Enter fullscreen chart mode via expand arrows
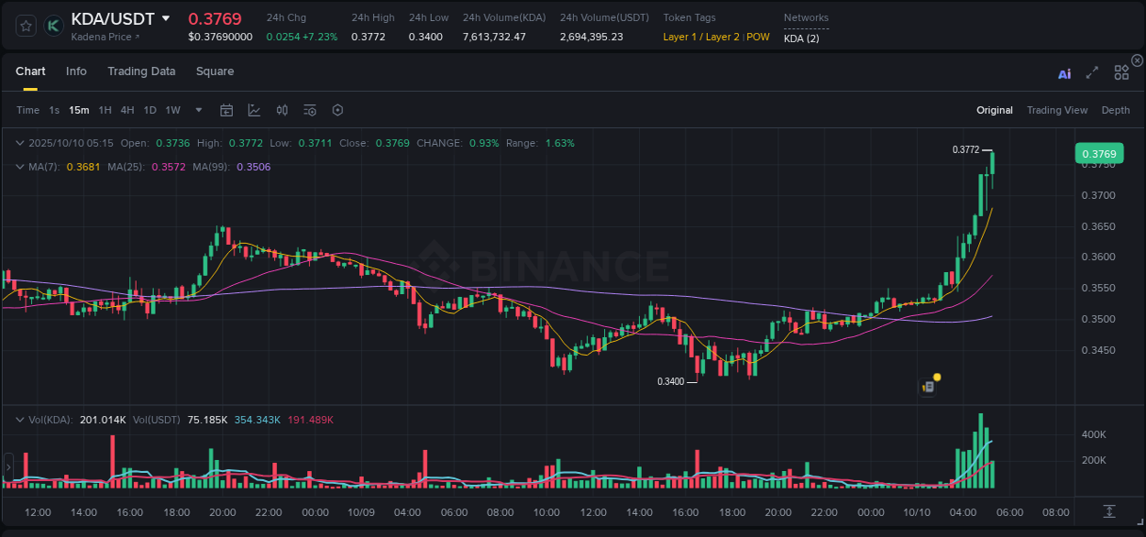 click(x=1091, y=73)
